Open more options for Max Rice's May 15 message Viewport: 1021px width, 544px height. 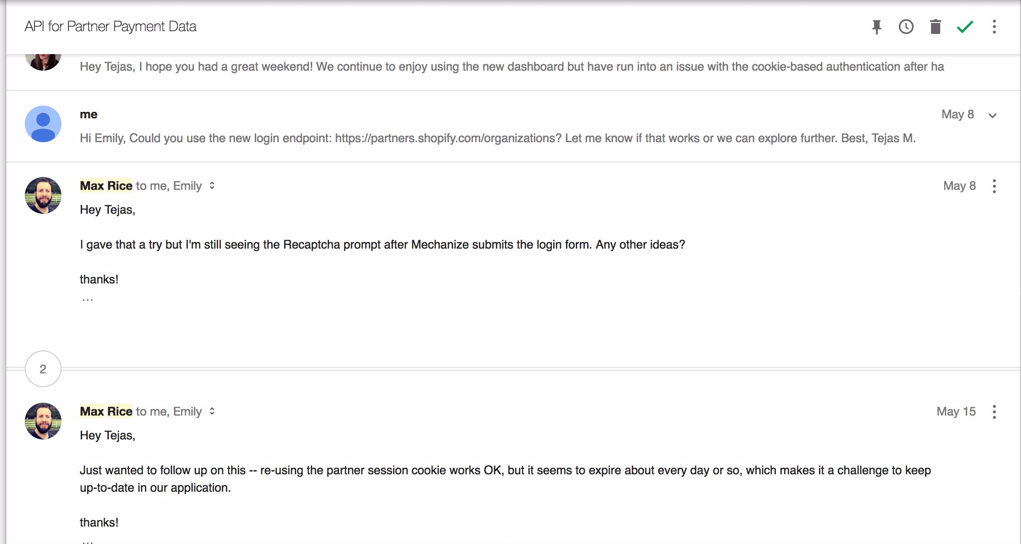(994, 412)
